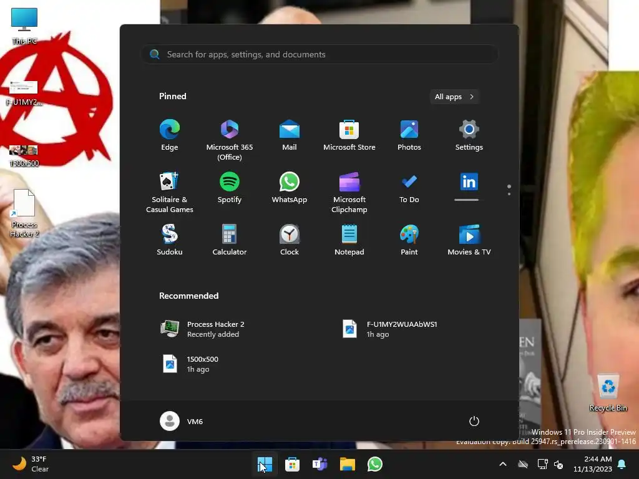Viewport: 639px width, 479px height.
Task: Click the power button
Action: pos(474,421)
